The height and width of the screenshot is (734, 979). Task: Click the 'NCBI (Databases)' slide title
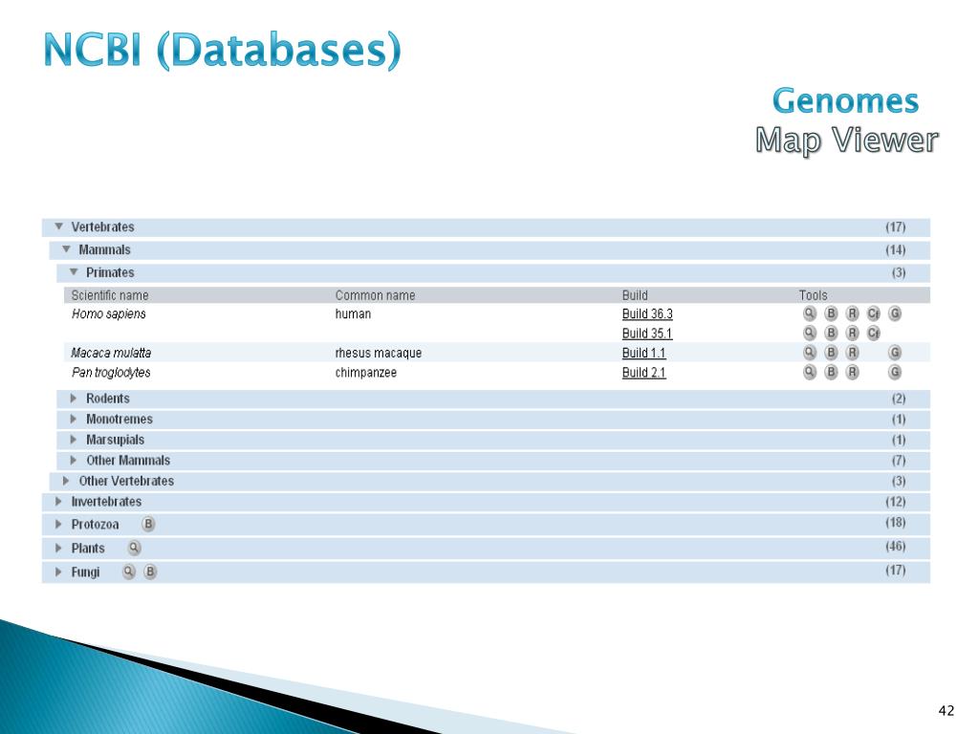222,50
